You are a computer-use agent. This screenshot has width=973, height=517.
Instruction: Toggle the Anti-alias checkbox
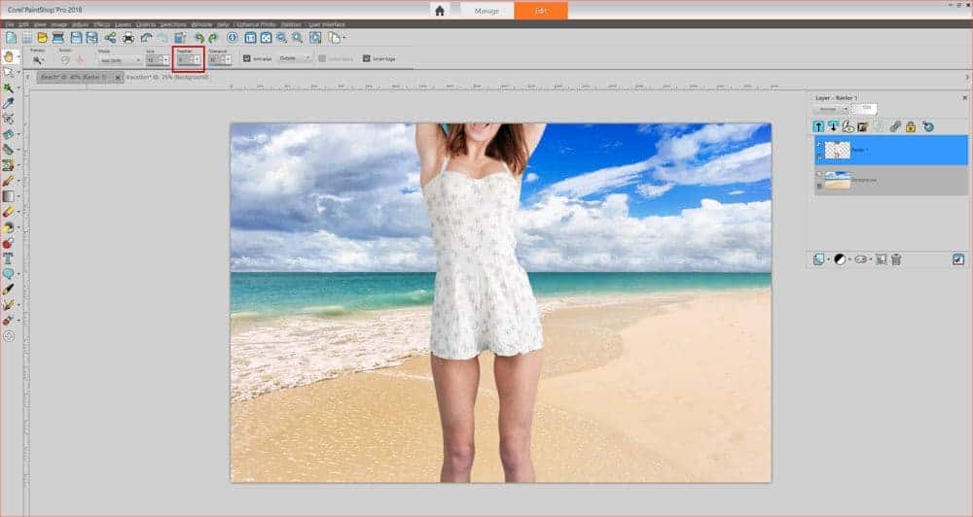[x=246, y=58]
